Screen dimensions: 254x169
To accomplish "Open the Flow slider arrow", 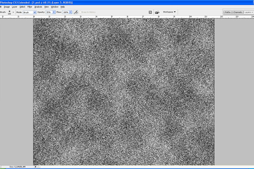I will [71, 12].
